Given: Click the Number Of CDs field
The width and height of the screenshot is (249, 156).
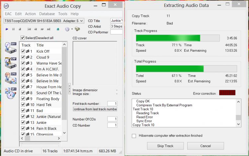Looking at the screenshot, I should coord(112,119).
